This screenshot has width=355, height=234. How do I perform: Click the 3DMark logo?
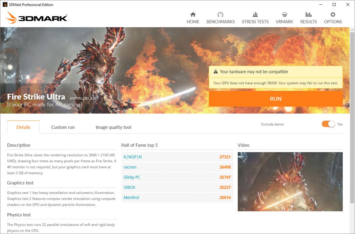[37, 17]
